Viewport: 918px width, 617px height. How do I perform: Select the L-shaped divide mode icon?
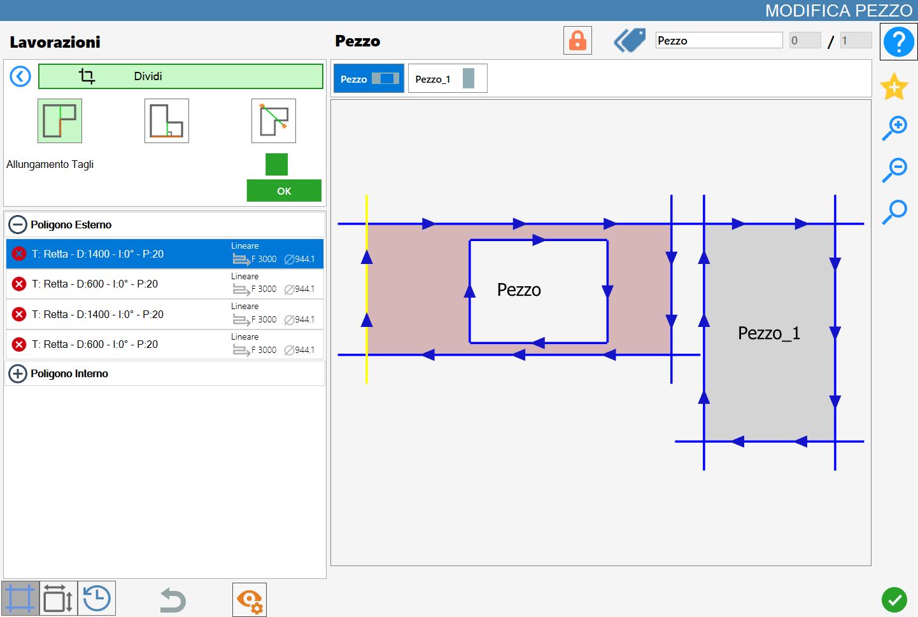(60, 121)
